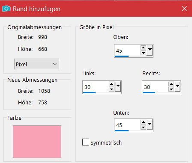
Task: Decrease the Oben value with down arrow
Action: [143, 53]
